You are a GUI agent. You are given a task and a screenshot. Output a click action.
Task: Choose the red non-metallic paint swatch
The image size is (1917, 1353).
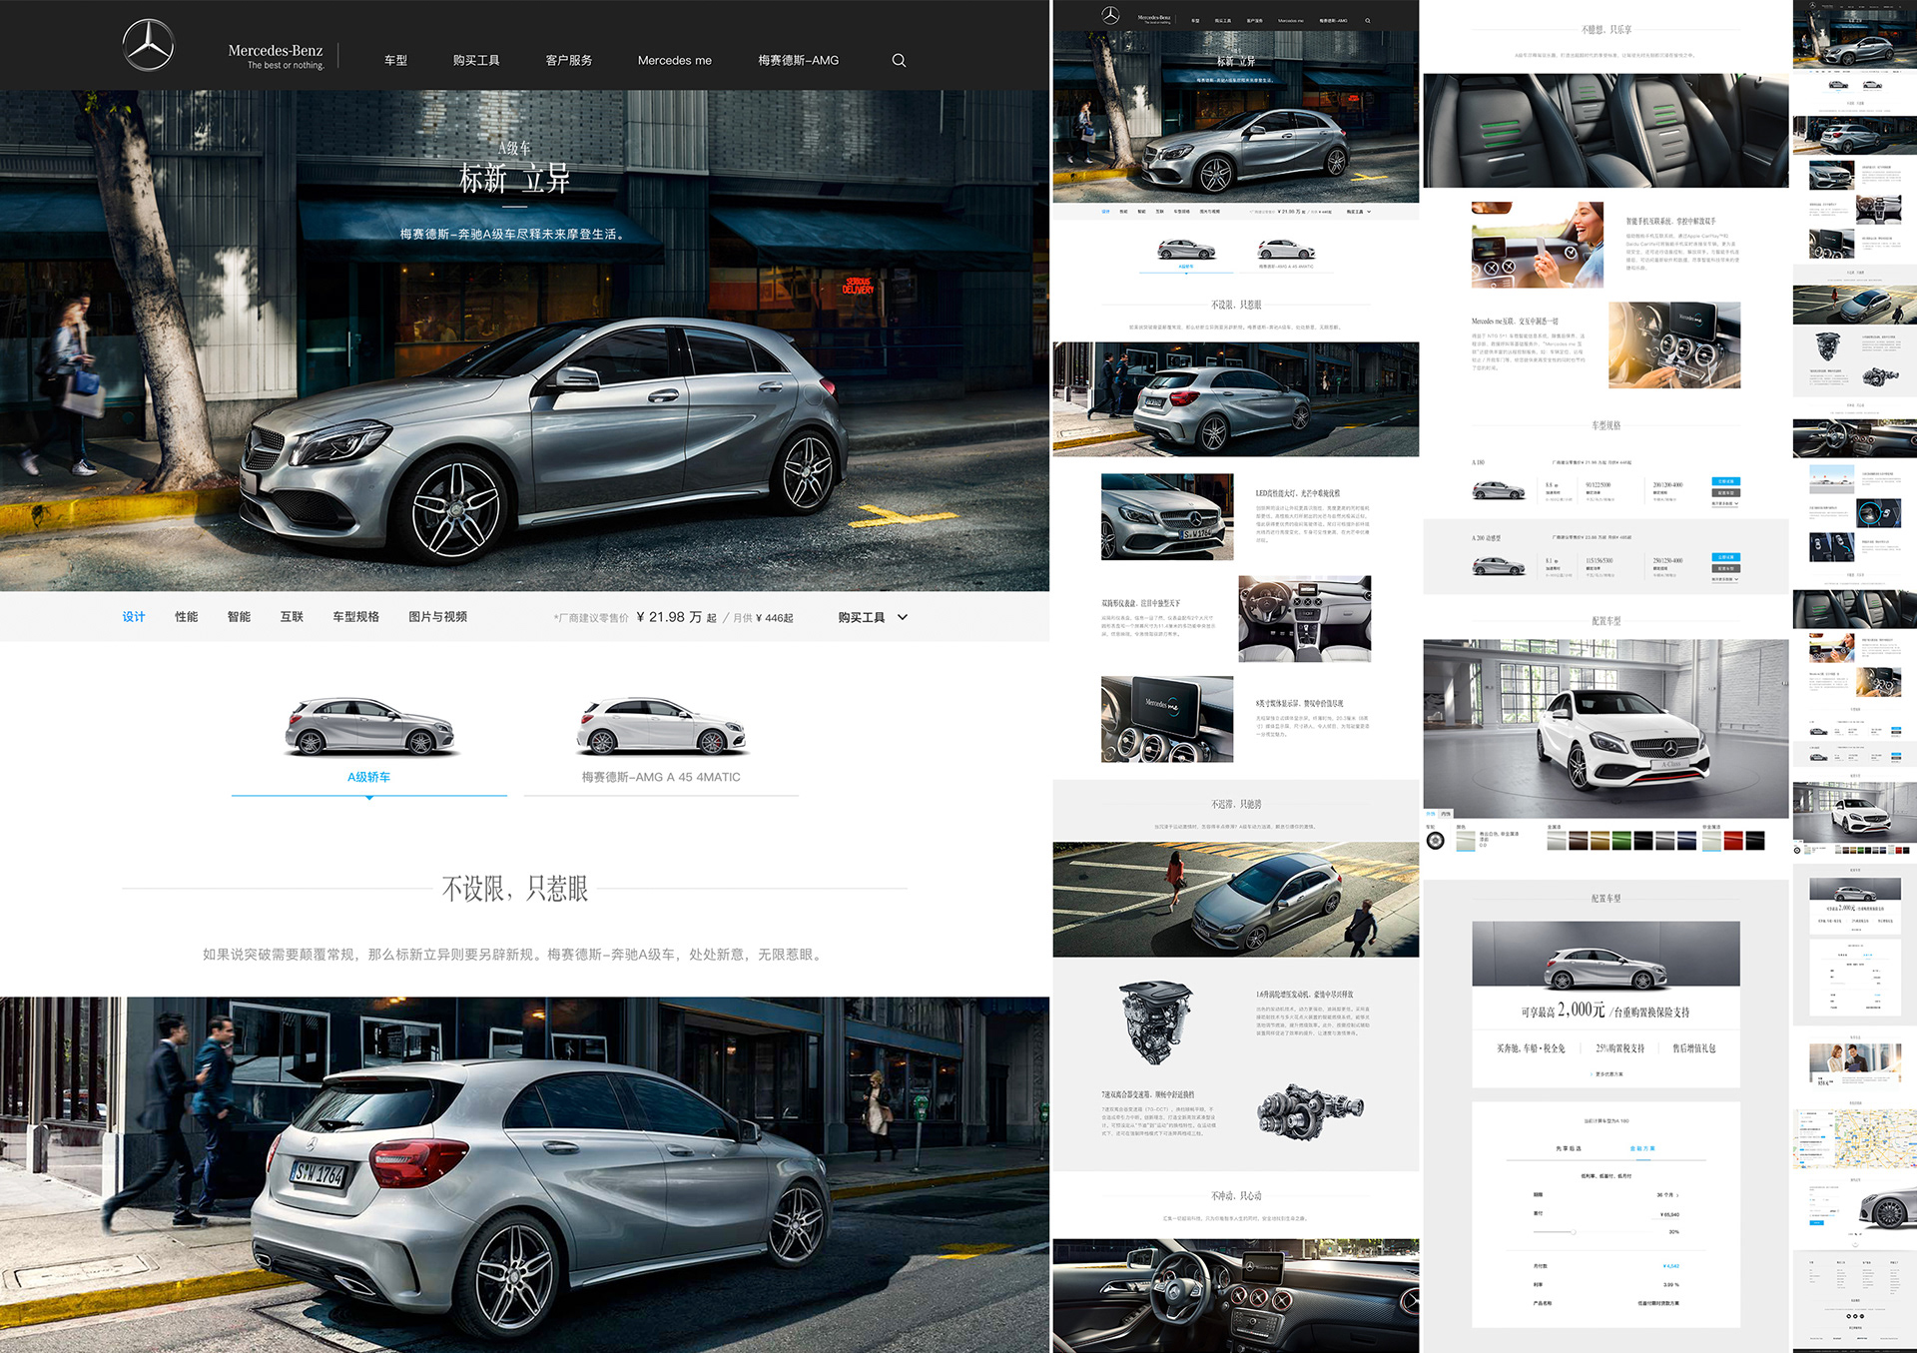click(x=1733, y=841)
